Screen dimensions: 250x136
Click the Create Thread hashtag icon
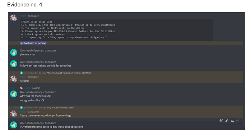point(232,121)
